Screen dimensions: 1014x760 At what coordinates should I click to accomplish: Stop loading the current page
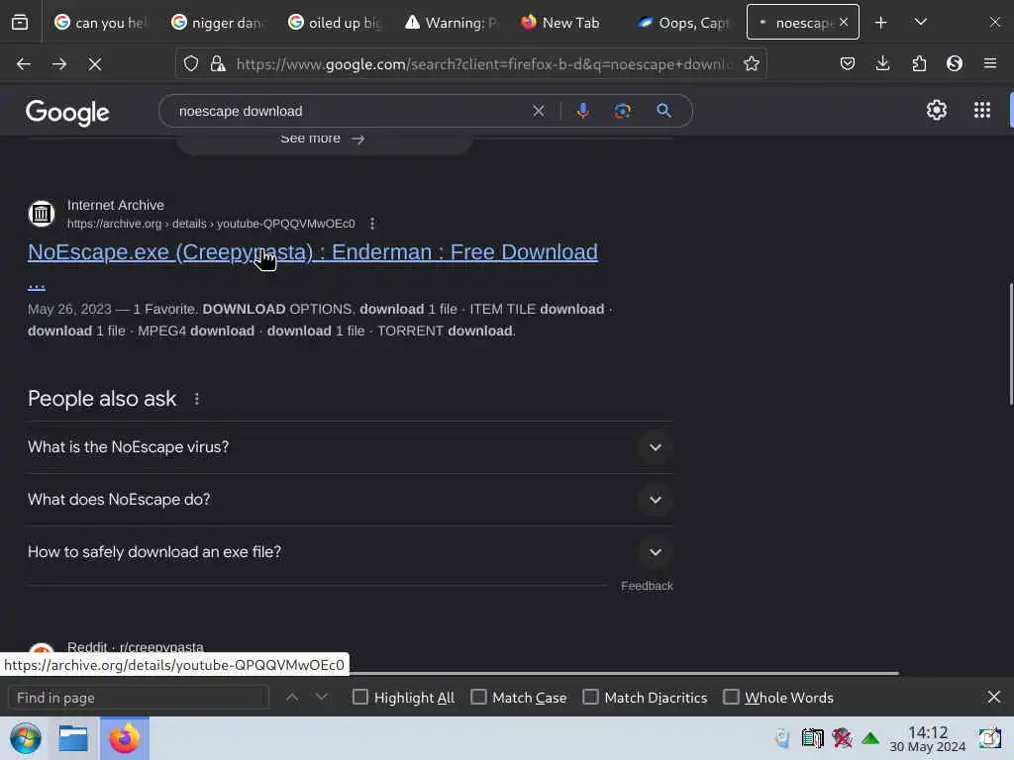[x=94, y=64]
